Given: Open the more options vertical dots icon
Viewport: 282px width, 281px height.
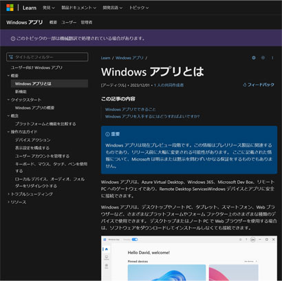Looking at the screenshot, I should pyautogui.click(x=272, y=58).
